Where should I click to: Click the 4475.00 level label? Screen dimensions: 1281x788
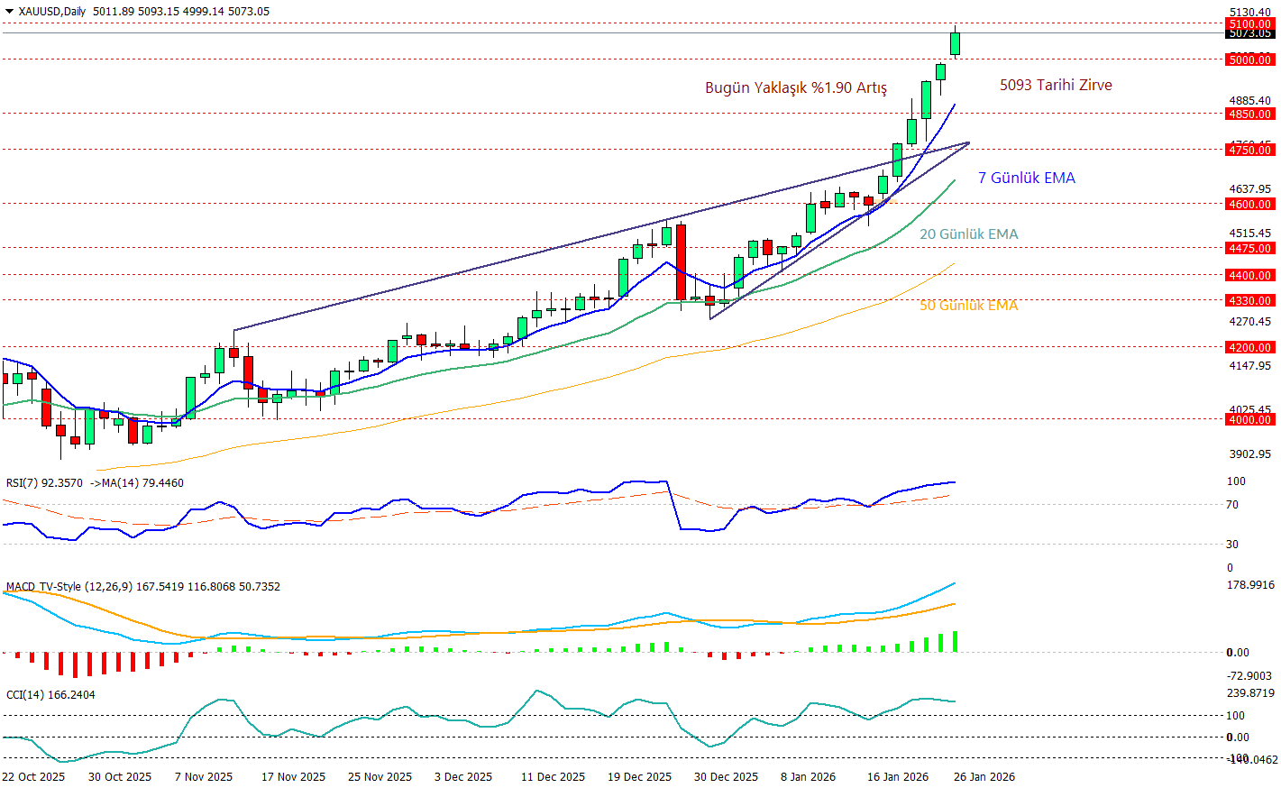(1249, 248)
